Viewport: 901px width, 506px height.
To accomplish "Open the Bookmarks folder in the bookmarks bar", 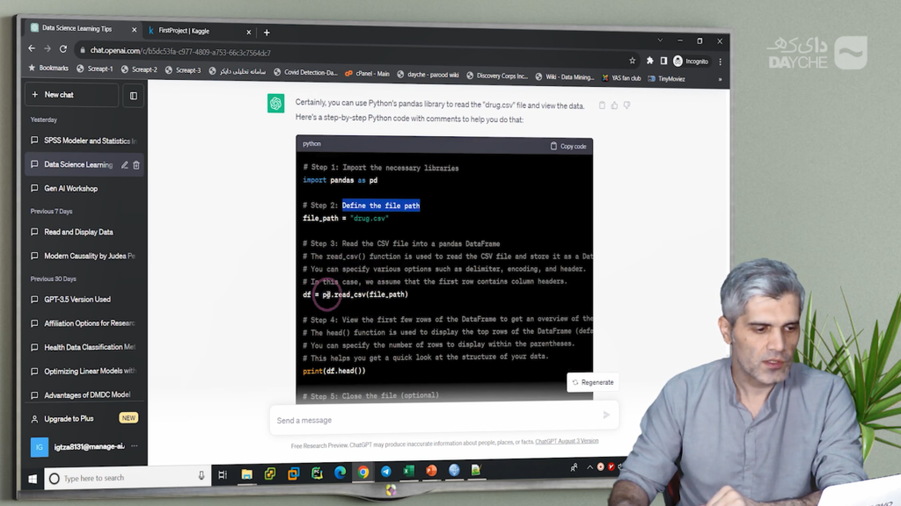I will point(48,68).
